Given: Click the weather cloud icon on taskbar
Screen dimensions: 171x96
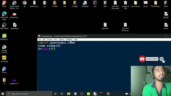Looking at the screenshot, I should click(127, 94).
